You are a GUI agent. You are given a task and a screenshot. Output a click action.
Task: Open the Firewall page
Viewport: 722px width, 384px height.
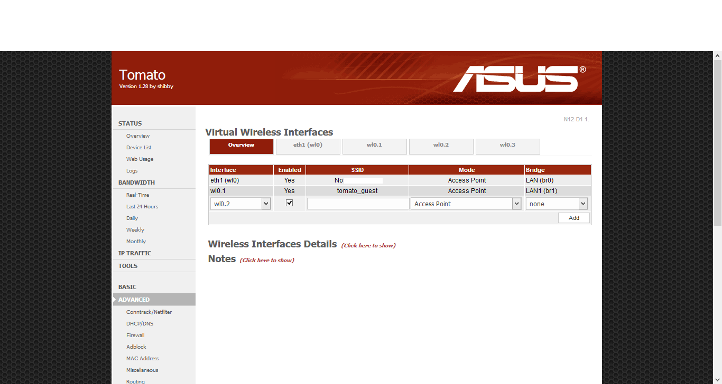pos(135,335)
